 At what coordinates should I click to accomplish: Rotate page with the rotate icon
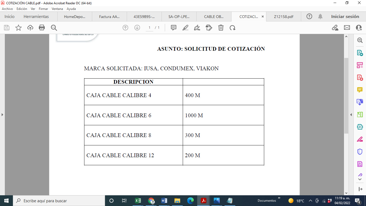coord(232,28)
